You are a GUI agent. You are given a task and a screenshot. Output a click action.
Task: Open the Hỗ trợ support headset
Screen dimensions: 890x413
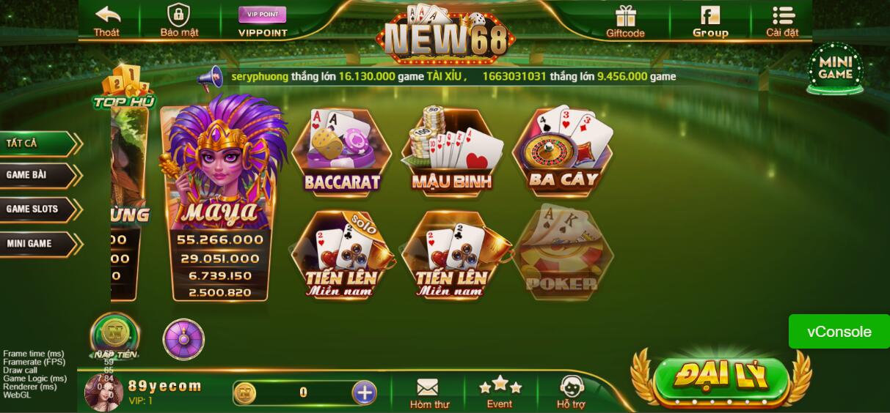pyautogui.click(x=572, y=393)
